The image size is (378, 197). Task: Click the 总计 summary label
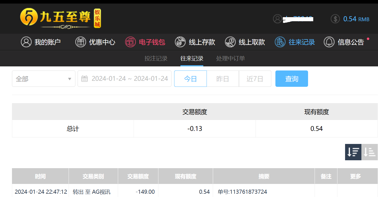pyautogui.click(x=73, y=129)
